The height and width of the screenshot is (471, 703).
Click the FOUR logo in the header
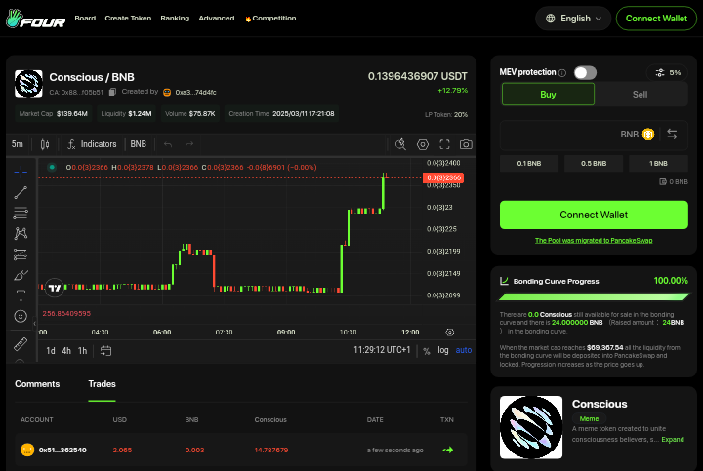coord(35,19)
